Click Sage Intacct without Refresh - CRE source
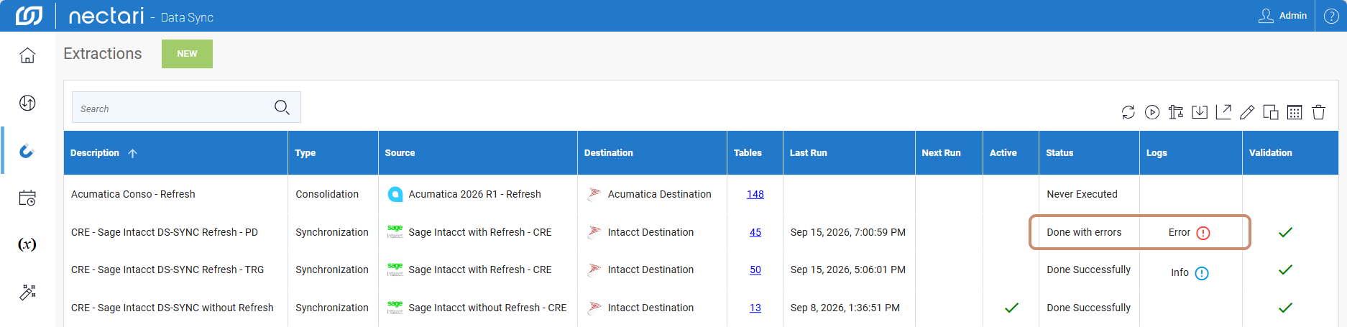Screen dimensions: 1347x327 click(x=487, y=308)
